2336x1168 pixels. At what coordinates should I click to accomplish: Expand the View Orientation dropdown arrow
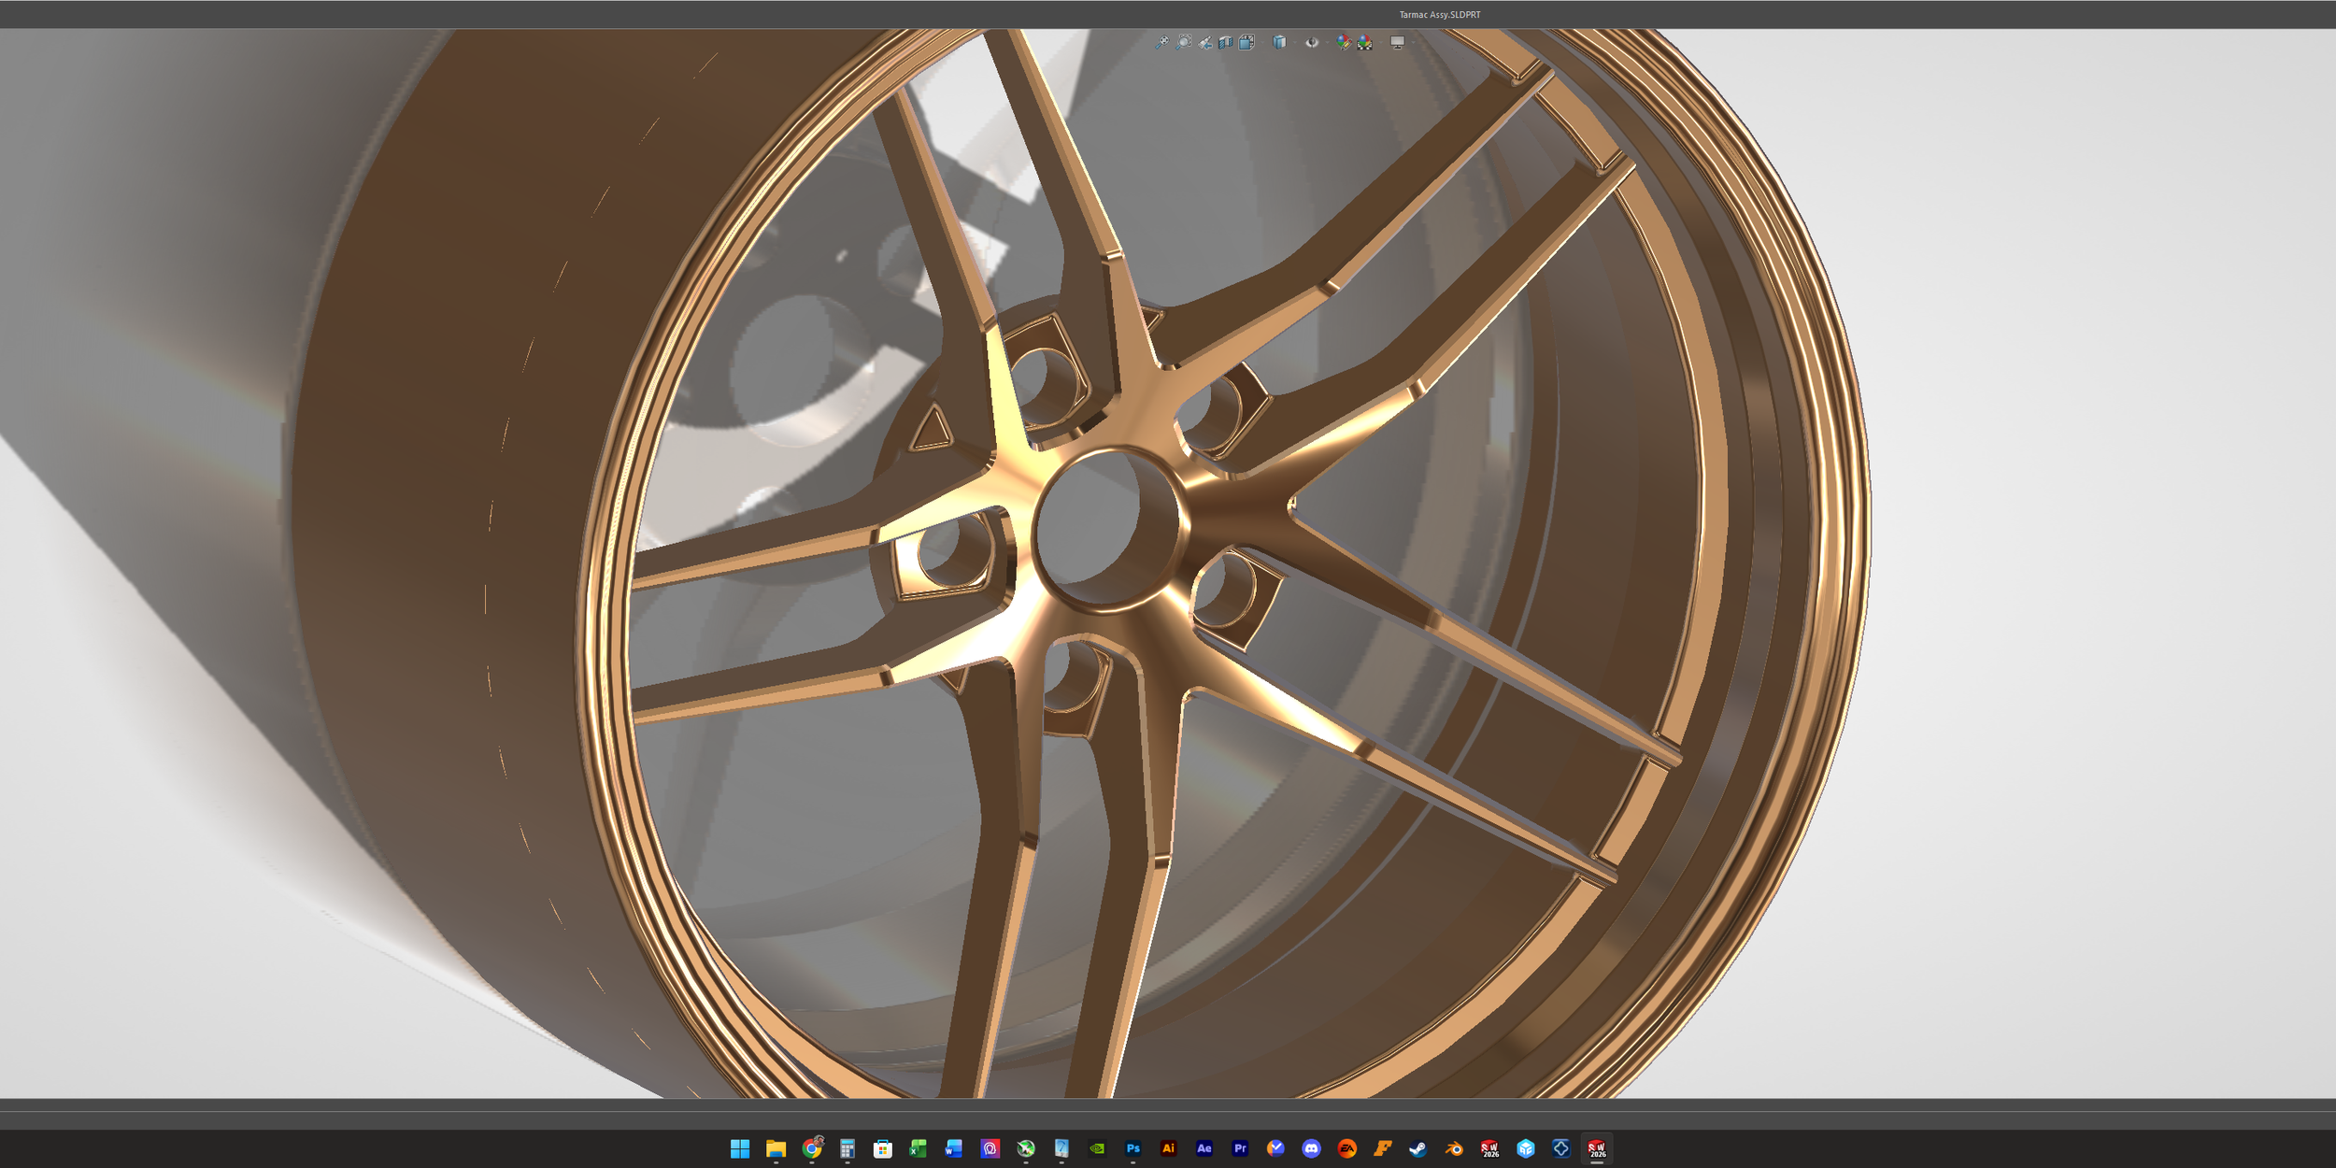tap(1261, 42)
